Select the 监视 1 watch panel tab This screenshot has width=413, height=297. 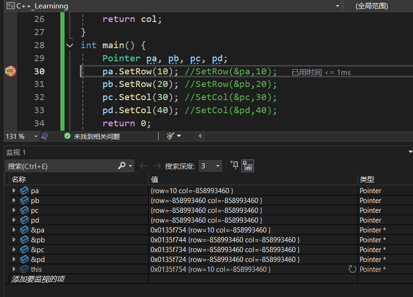point(16,152)
